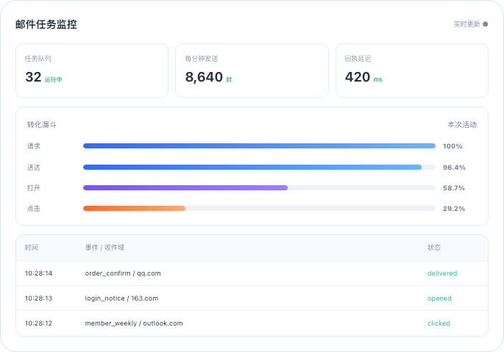Select the member_weekly / outlook.com row
Screen dimensions: 504x352
coord(252,323)
